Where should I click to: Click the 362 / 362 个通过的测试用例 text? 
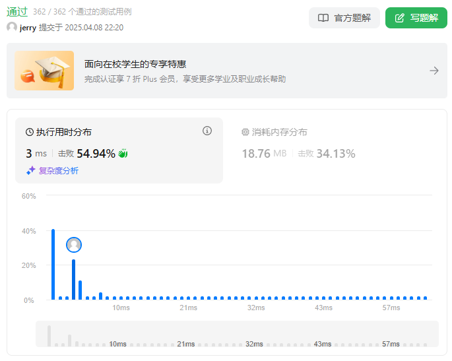pyautogui.click(x=82, y=12)
